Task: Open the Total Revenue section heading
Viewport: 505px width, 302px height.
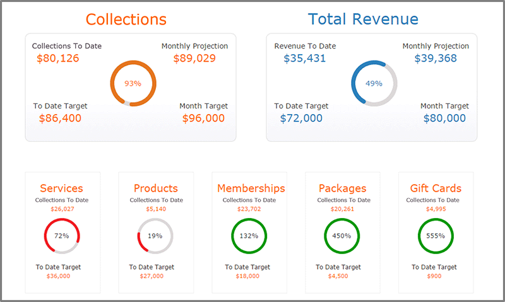Action: (x=364, y=20)
